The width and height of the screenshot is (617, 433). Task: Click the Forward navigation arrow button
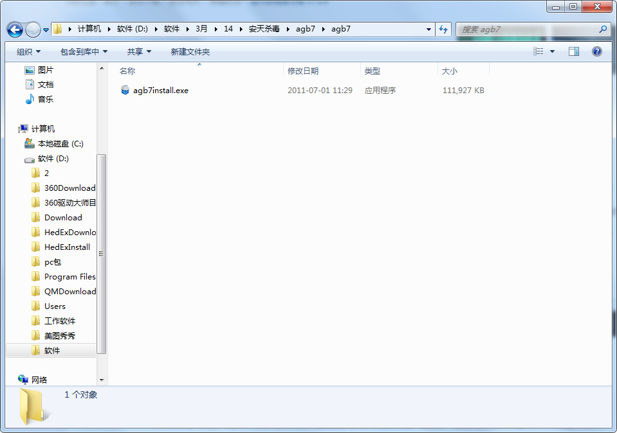[x=33, y=30]
